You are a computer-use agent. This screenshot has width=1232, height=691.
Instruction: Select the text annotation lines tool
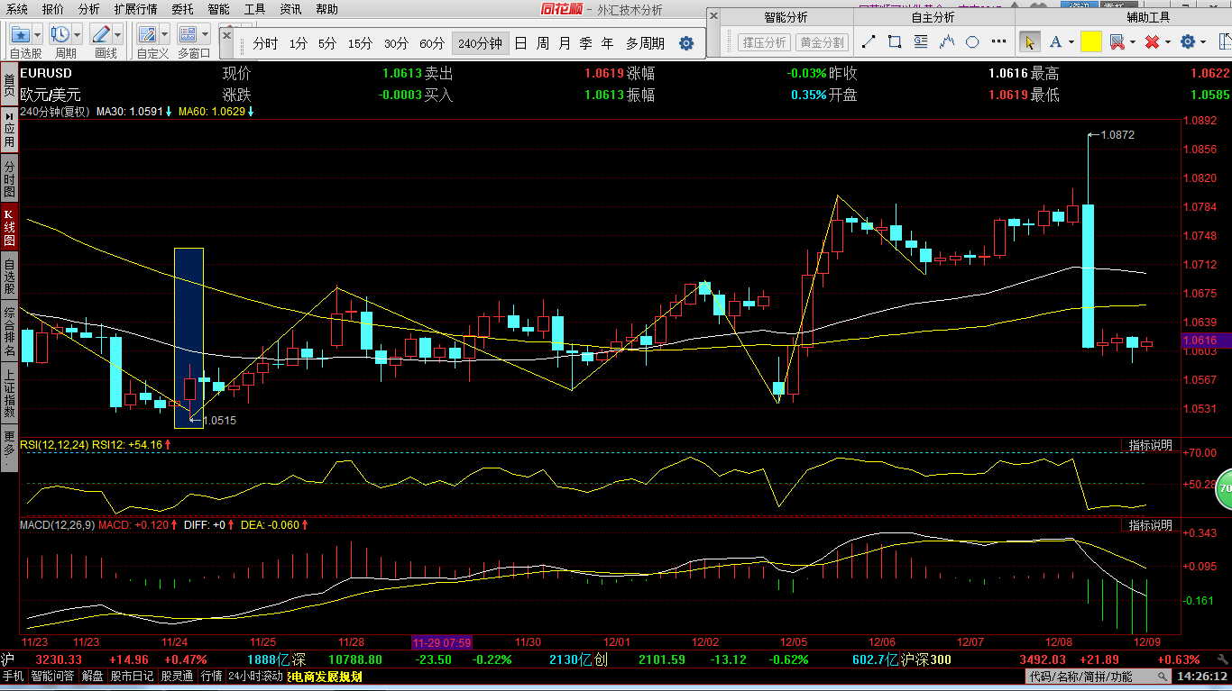921,42
